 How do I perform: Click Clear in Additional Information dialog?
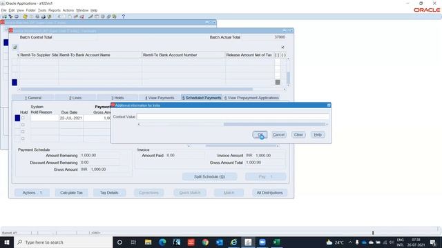pos(298,135)
